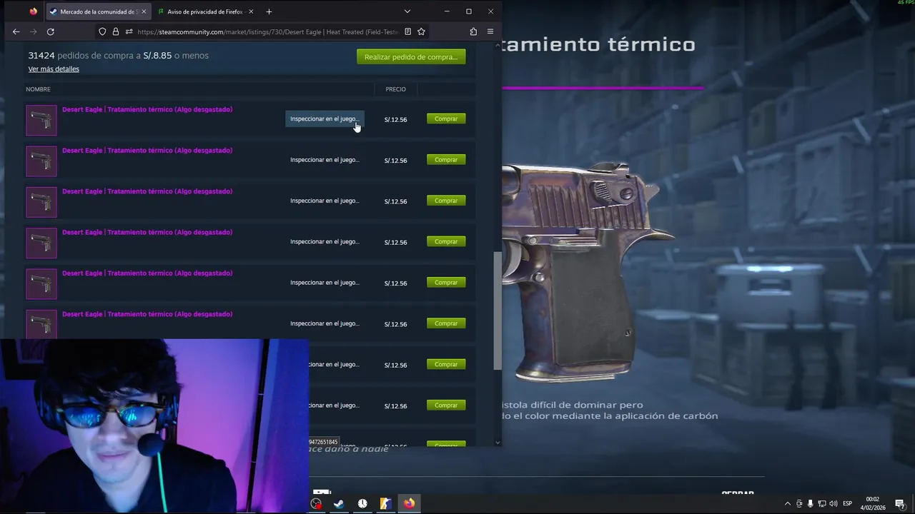The image size is (915, 514).
Task: Open the Windows notification center icon
Action: (900, 503)
